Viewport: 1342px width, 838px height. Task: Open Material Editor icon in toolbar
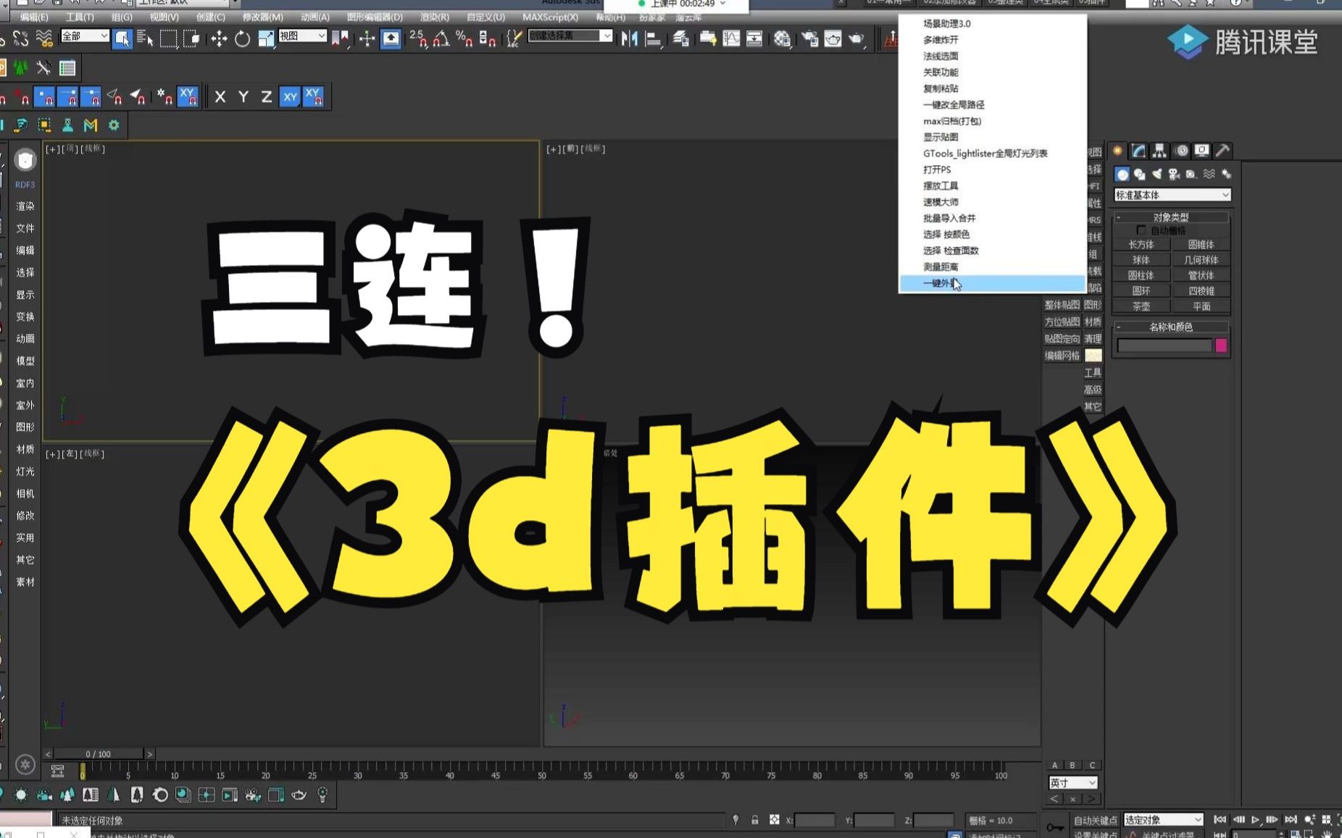pos(782,38)
